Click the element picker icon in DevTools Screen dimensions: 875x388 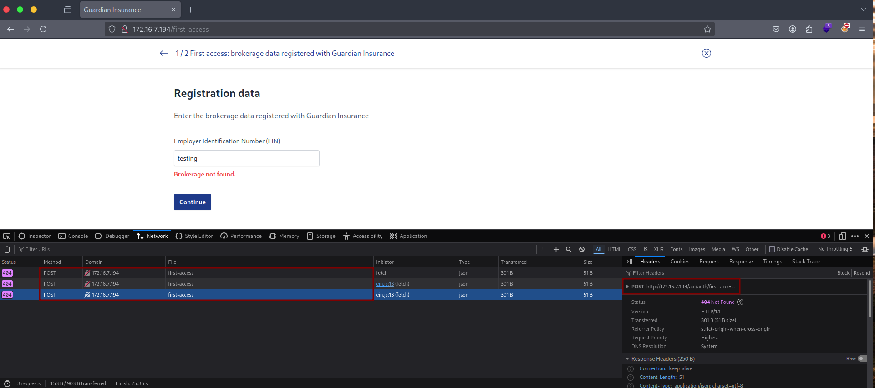pyautogui.click(x=7, y=236)
